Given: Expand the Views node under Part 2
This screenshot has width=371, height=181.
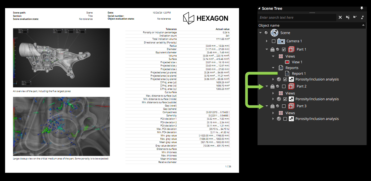Looking at the screenshot, I should click(273, 93).
